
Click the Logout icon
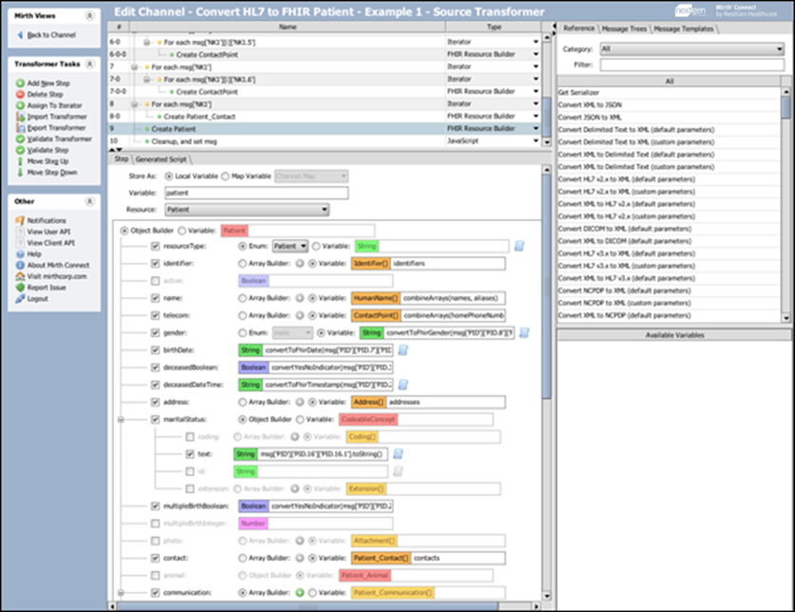(20, 298)
